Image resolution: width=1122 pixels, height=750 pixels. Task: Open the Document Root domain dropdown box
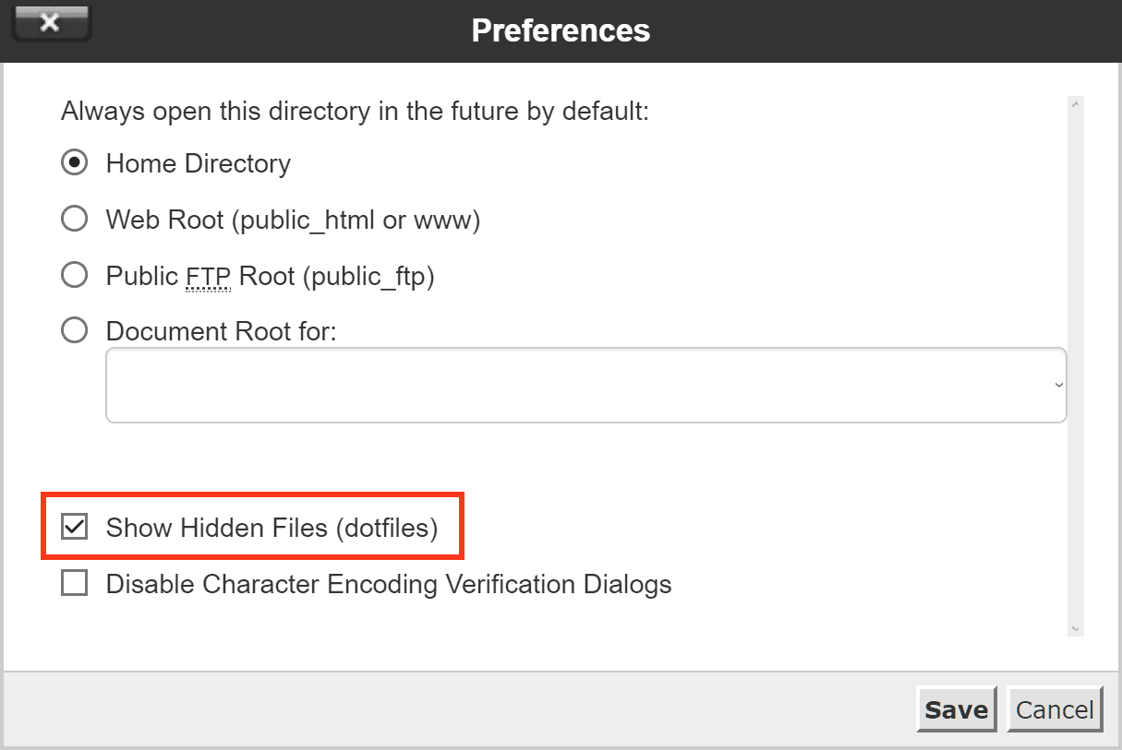coord(586,385)
